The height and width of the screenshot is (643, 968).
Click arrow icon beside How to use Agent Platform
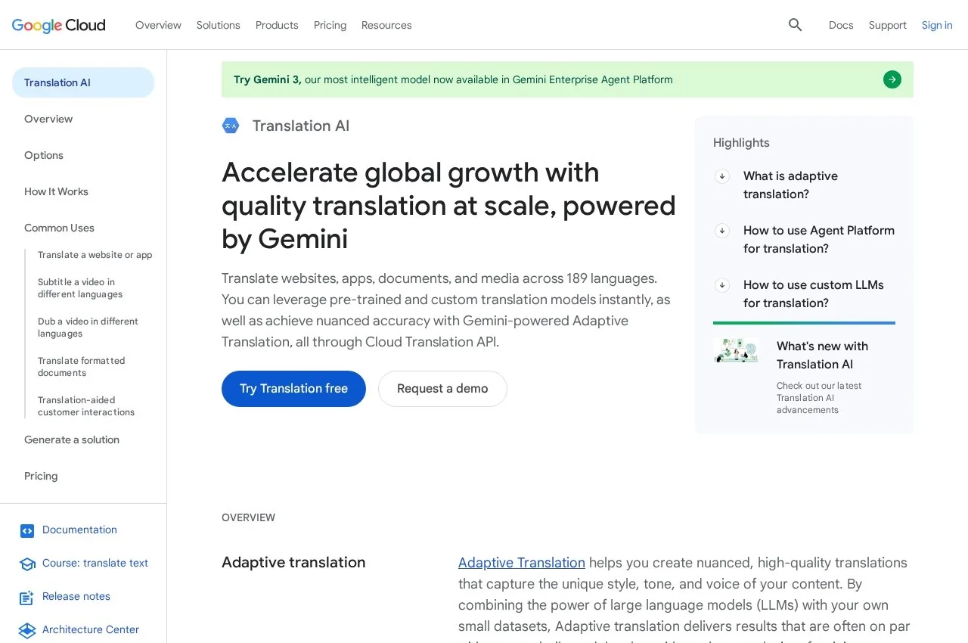click(722, 231)
